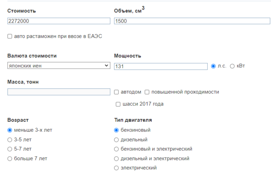The height and width of the screenshot is (171, 271).
Task: Select дизельный engine type
Action: point(117,140)
